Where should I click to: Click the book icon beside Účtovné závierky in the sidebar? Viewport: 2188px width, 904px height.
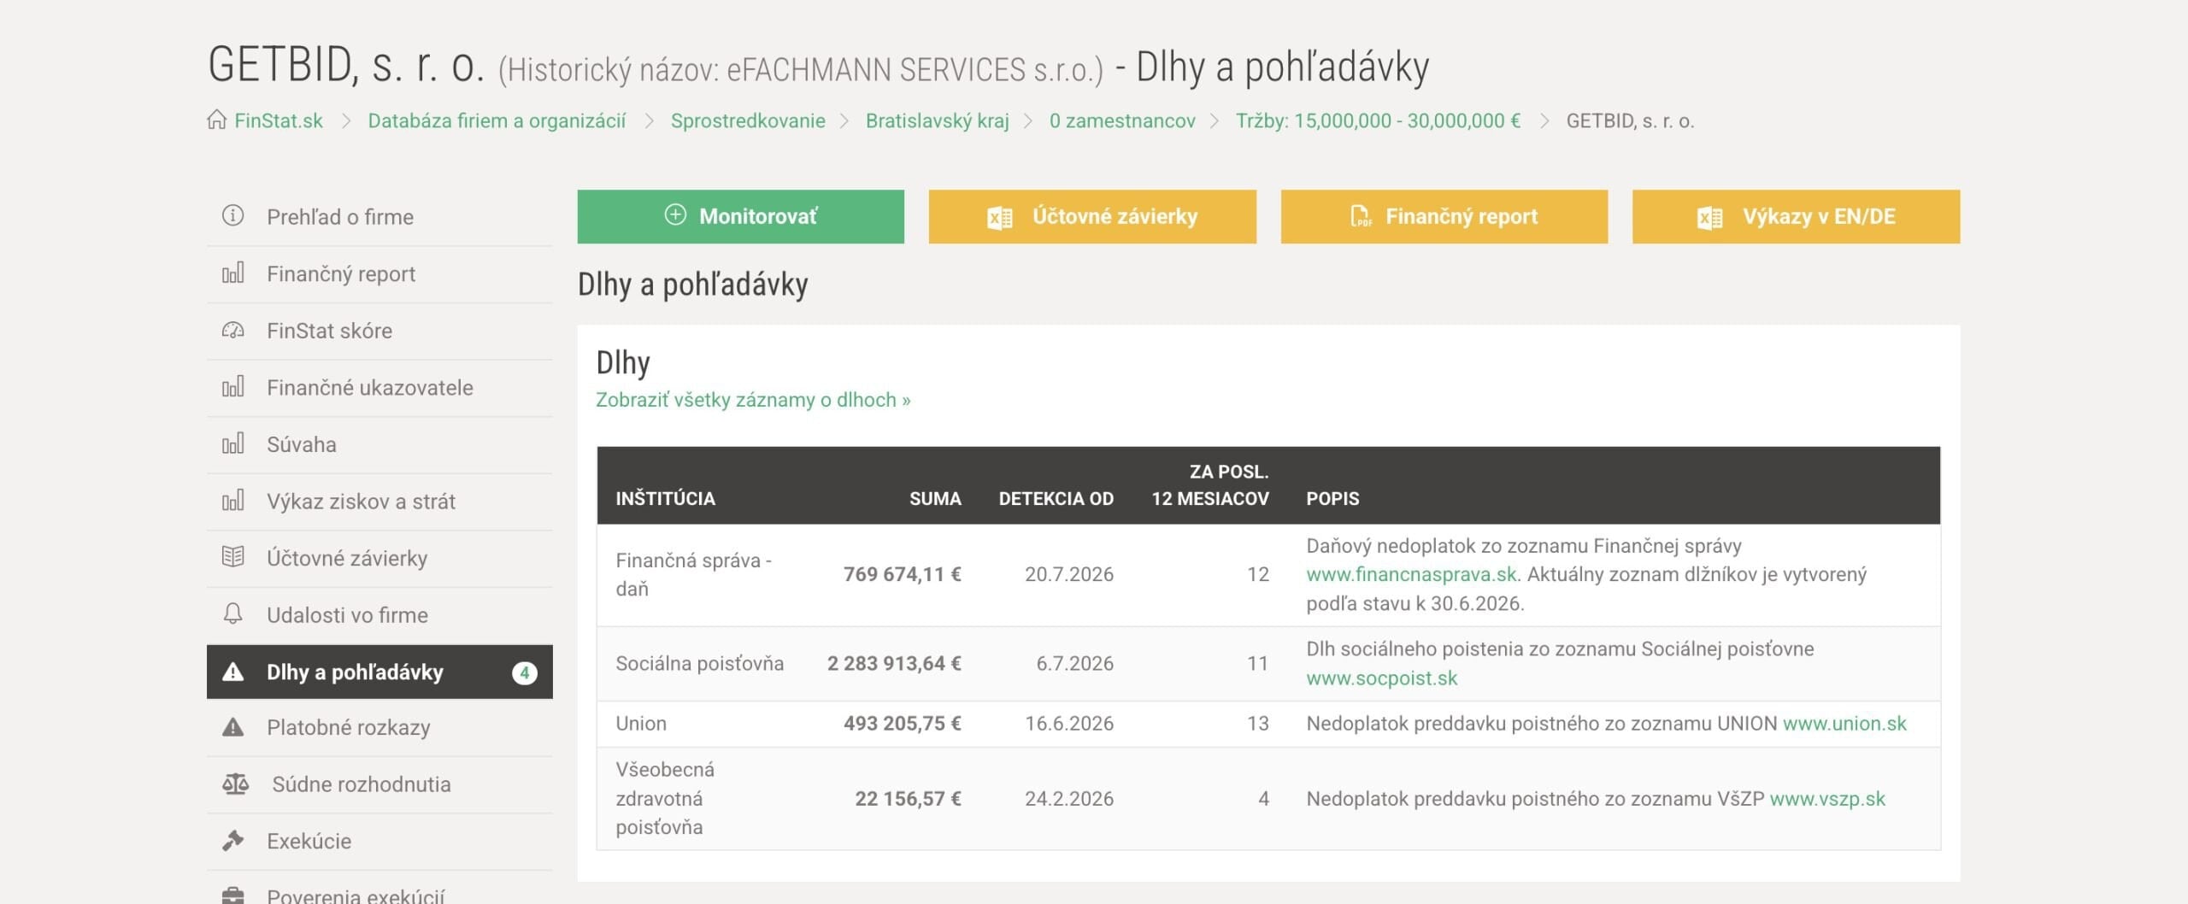(232, 557)
